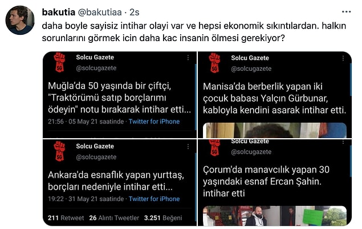Click Solcu Gazete red fist logo in Ankara tweet
Screen dimensions: 362x229
coord(59,151)
